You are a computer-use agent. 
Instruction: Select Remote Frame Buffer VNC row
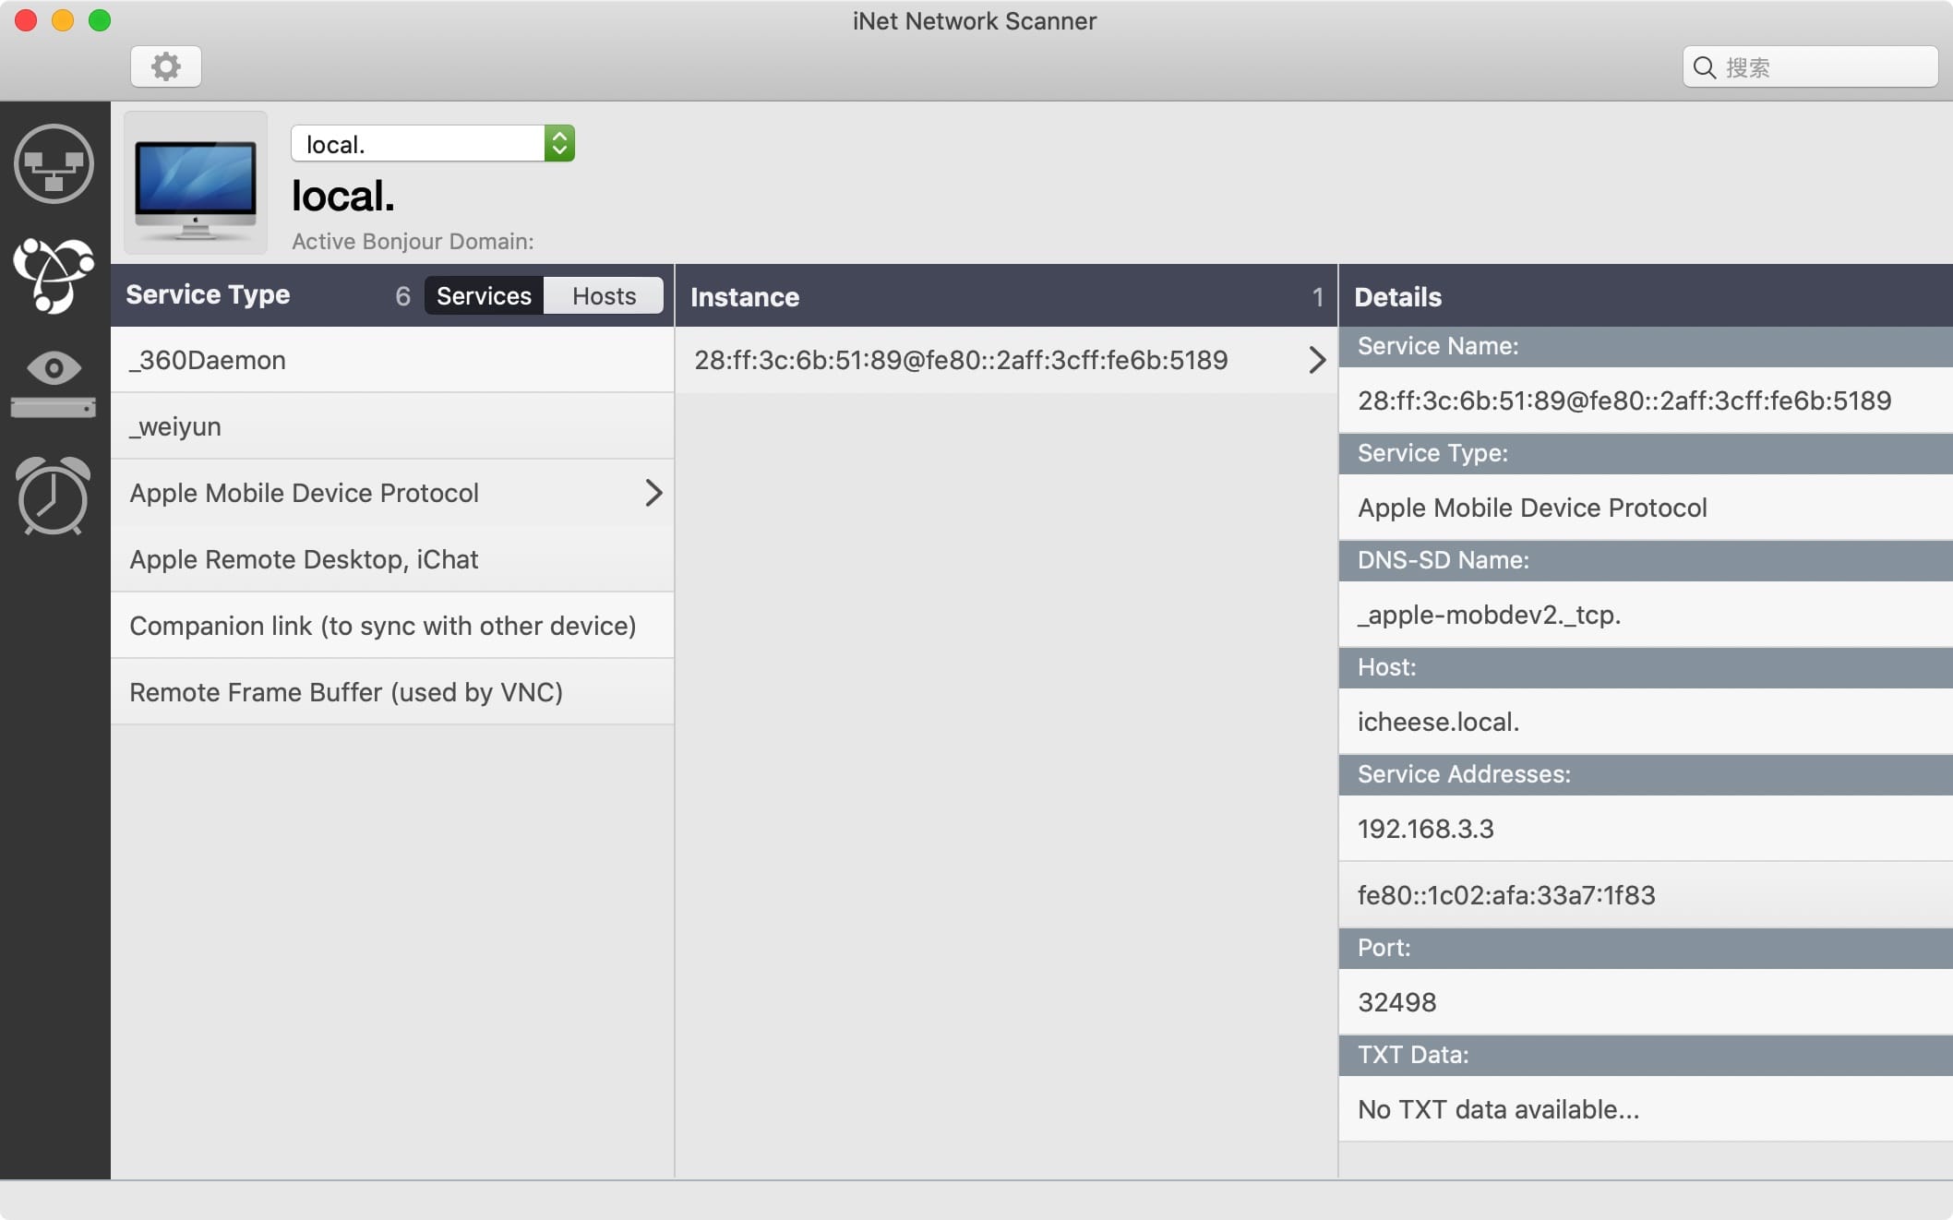pos(345,692)
